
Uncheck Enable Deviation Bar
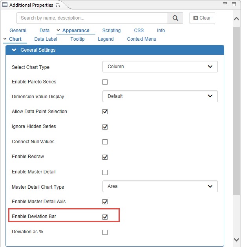pos(105,217)
